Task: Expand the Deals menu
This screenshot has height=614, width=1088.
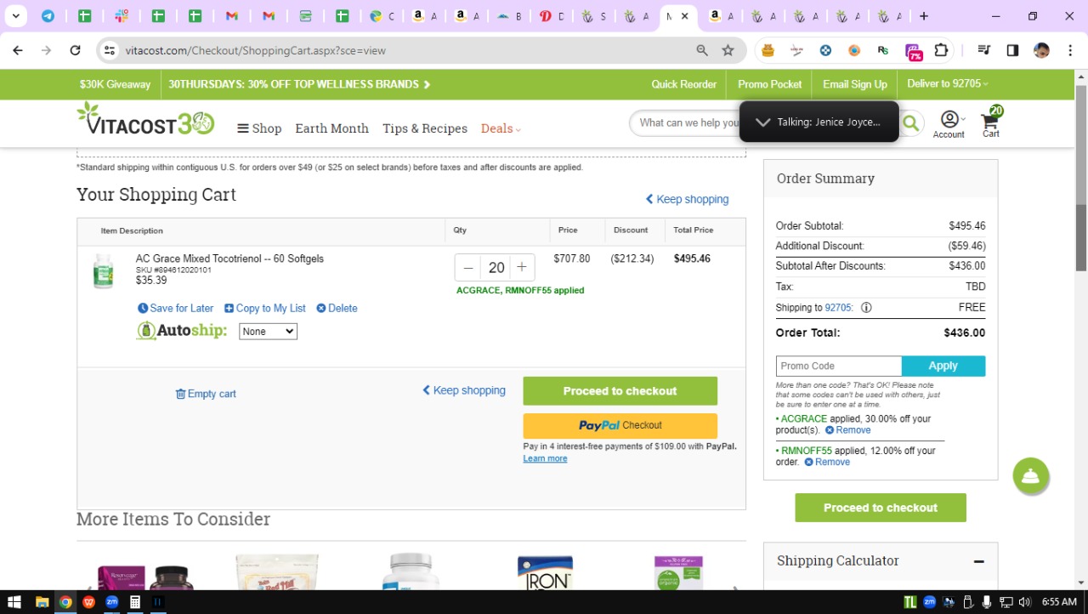Action: pyautogui.click(x=501, y=128)
